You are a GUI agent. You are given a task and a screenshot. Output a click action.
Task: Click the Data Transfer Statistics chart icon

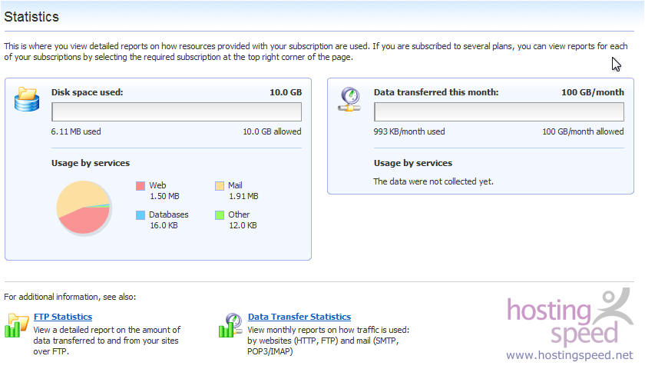pos(231,325)
